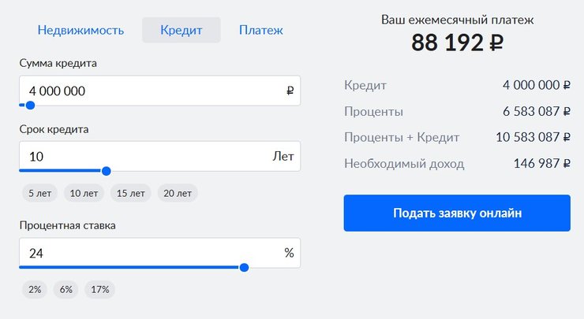
Task: Select the 15 лет term preset
Action: pos(131,193)
